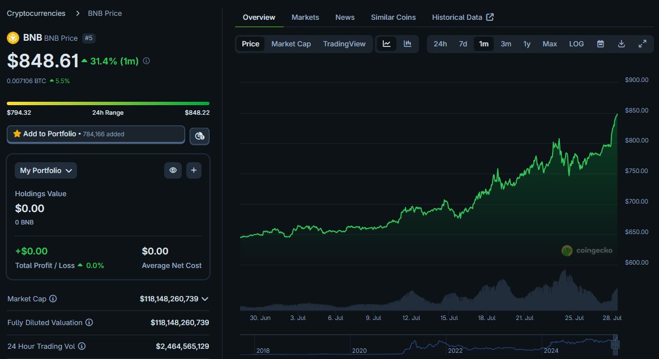Click the $900.00 label on price axis
This screenshot has width=659, height=359.
point(636,80)
